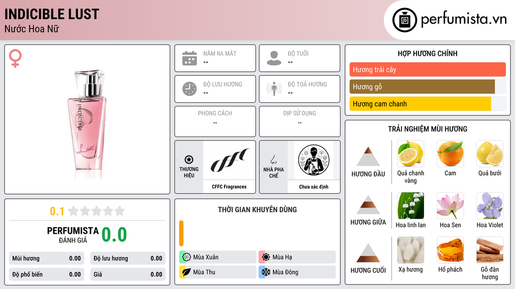Click the Thời gian khuyên dùng heading

(x=257, y=210)
